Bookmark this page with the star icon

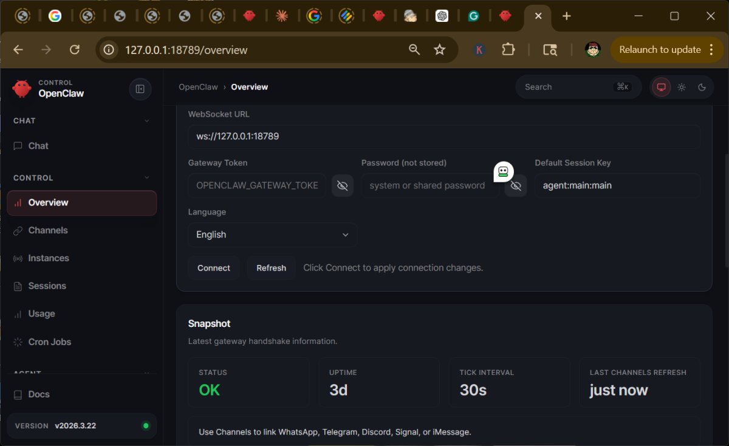(x=440, y=50)
